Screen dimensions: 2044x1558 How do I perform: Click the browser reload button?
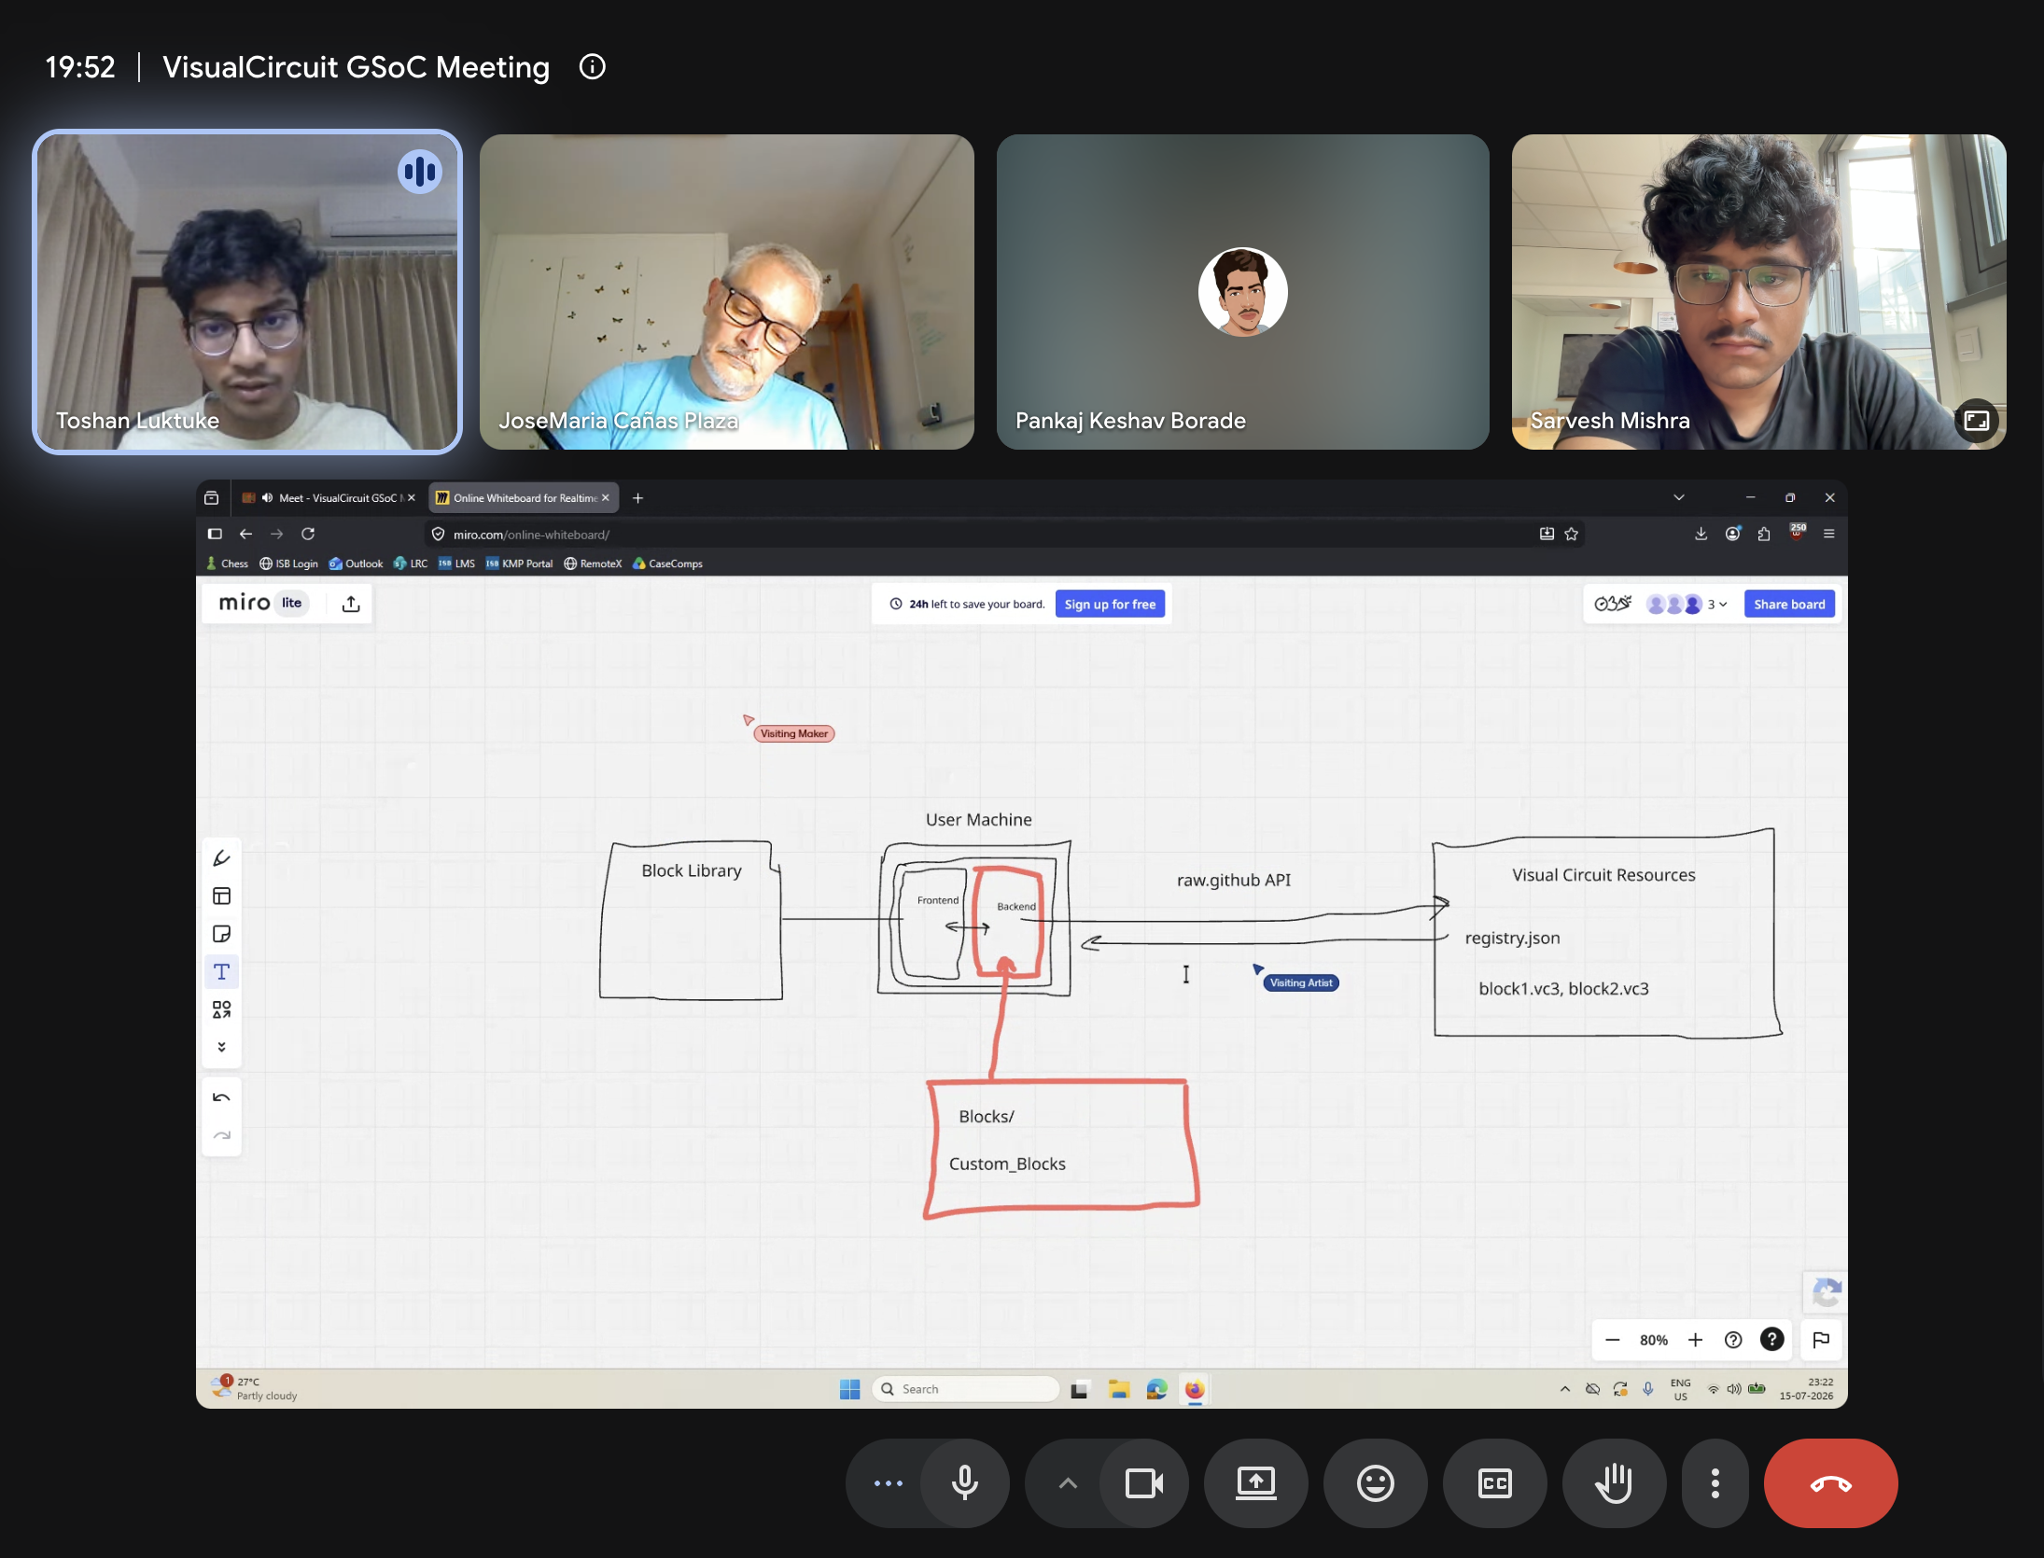pyautogui.click(x=308, y=534)
